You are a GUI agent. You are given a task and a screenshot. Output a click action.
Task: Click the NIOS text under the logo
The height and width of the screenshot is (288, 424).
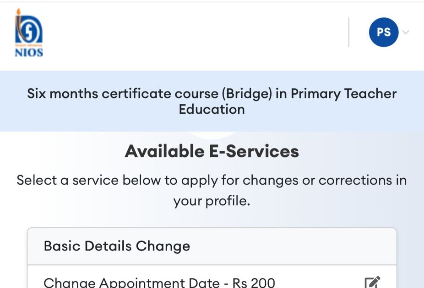(x=28, y=52)
